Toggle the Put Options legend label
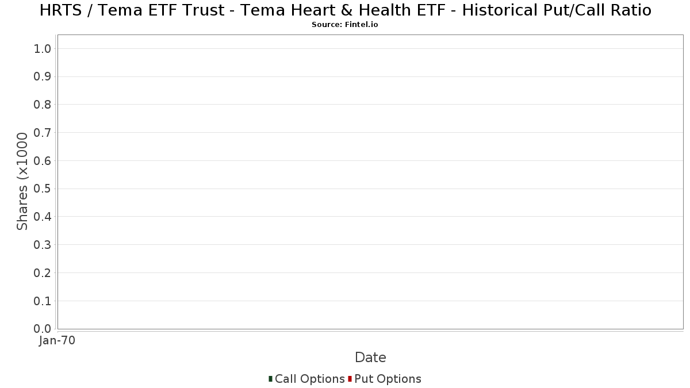 coord(388,379)
